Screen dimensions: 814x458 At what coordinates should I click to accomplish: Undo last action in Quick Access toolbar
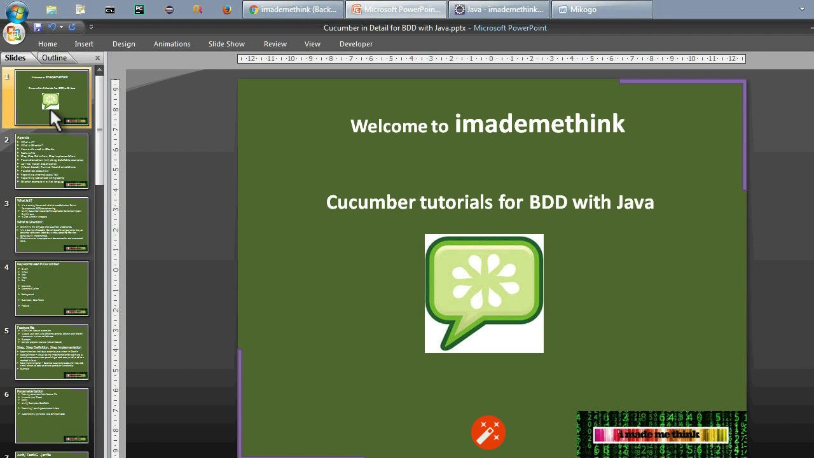pyautogui.click(x=52, y=27)
